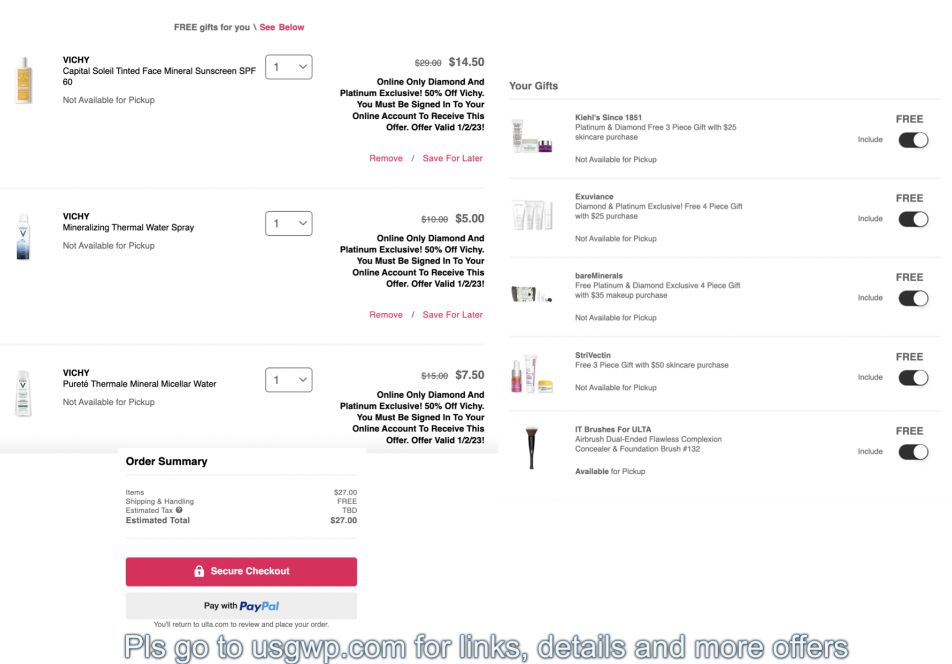This screenshot has height=664, width=952.
Task: Toggle the Kiehl's Since 1851 gift include switch
Action: pyautogui.click(x=913, y=140)
